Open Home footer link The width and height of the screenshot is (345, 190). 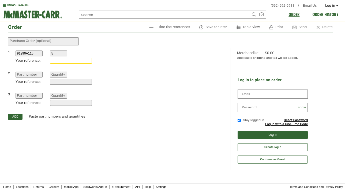pos(7,187)
